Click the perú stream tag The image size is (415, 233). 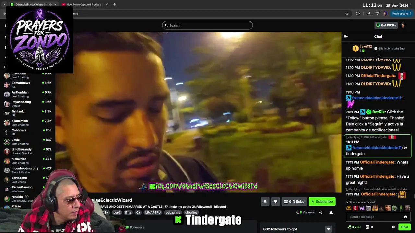(117, 213)
